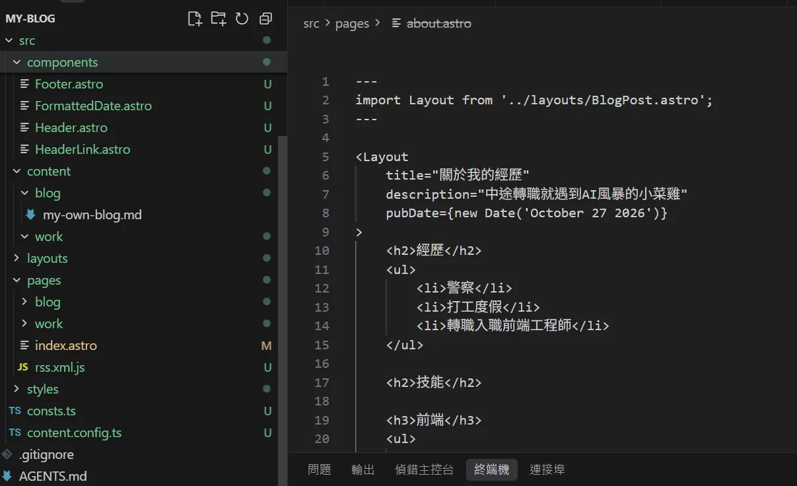Click line number 11 in the gutter

tap(322, 269)
